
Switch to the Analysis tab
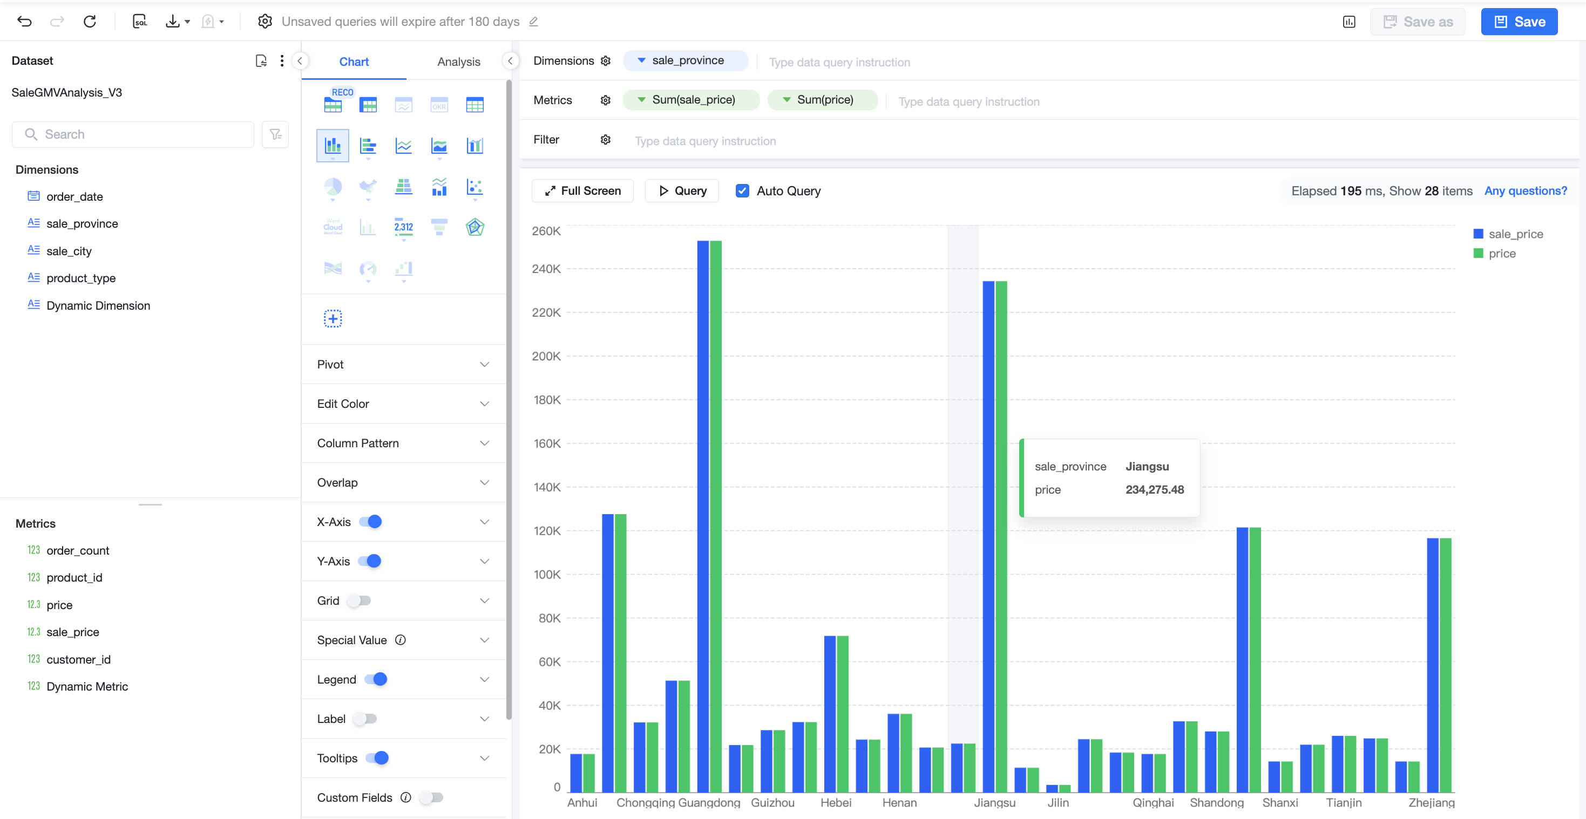[x=459, y=62]
